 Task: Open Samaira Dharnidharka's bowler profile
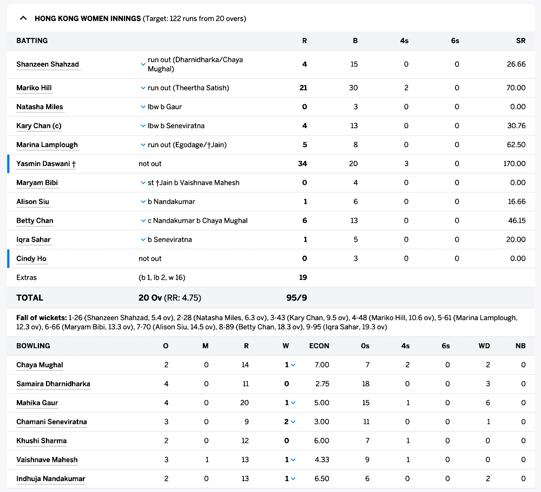coord(53,383)
